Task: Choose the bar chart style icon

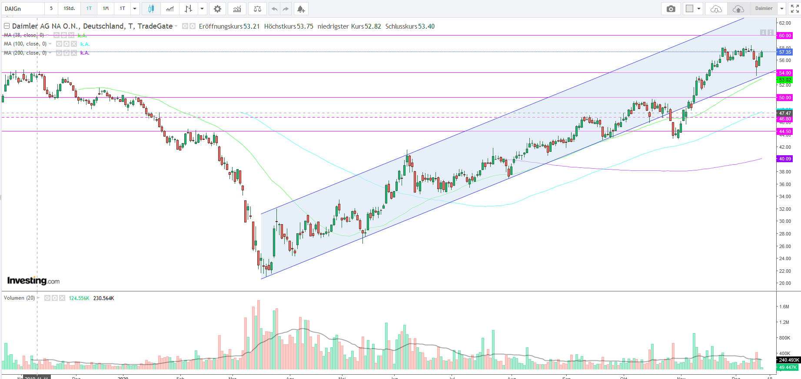Action: (x=188, y=9)
